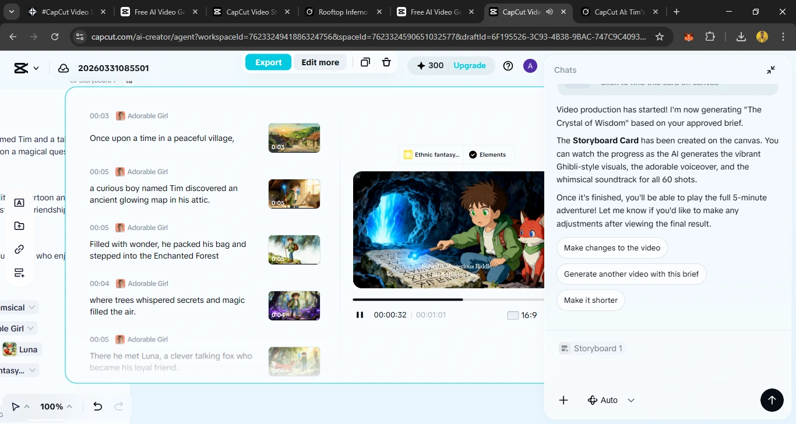Redo the last action

click(119, 407)
